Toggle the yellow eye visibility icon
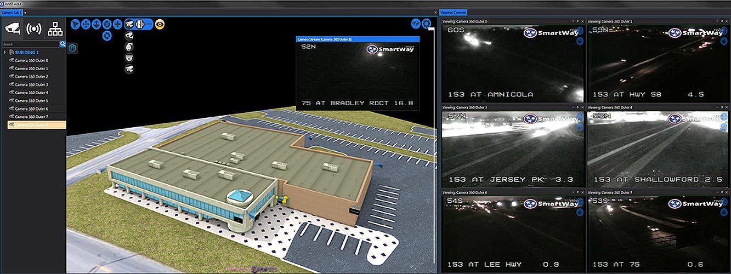This screenshot has height=274, width=731. tap(160, 24)
